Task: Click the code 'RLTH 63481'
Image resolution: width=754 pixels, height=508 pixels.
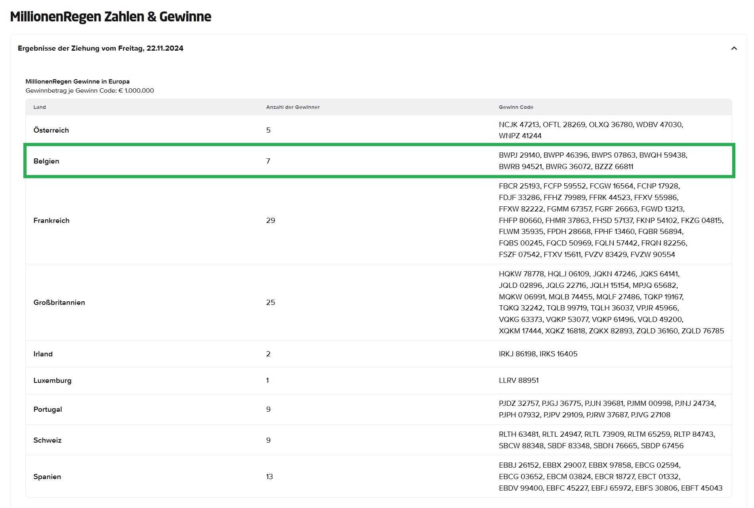Action: [519, 434]
